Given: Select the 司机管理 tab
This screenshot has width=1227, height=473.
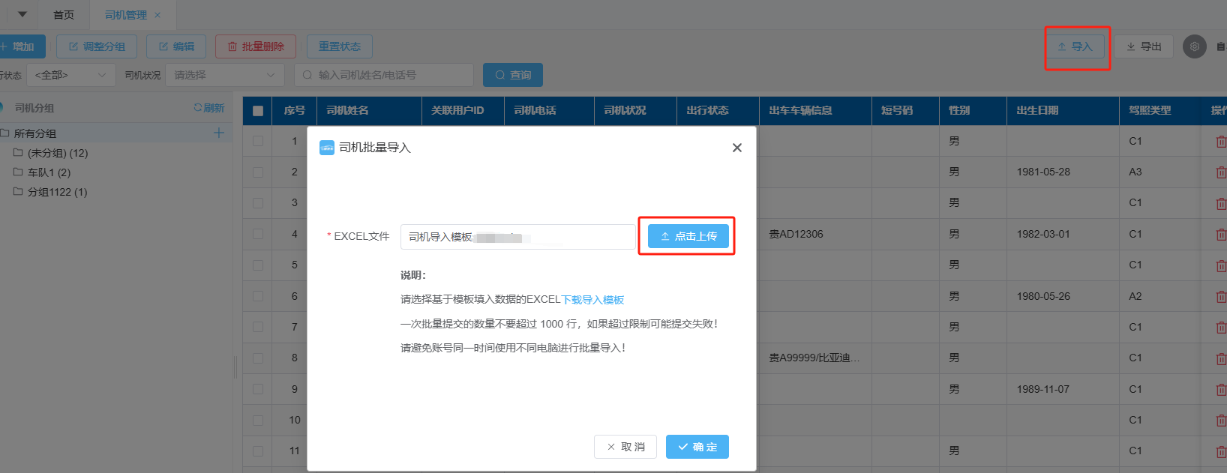Looking at the screenshot, I should coord(125,15).
